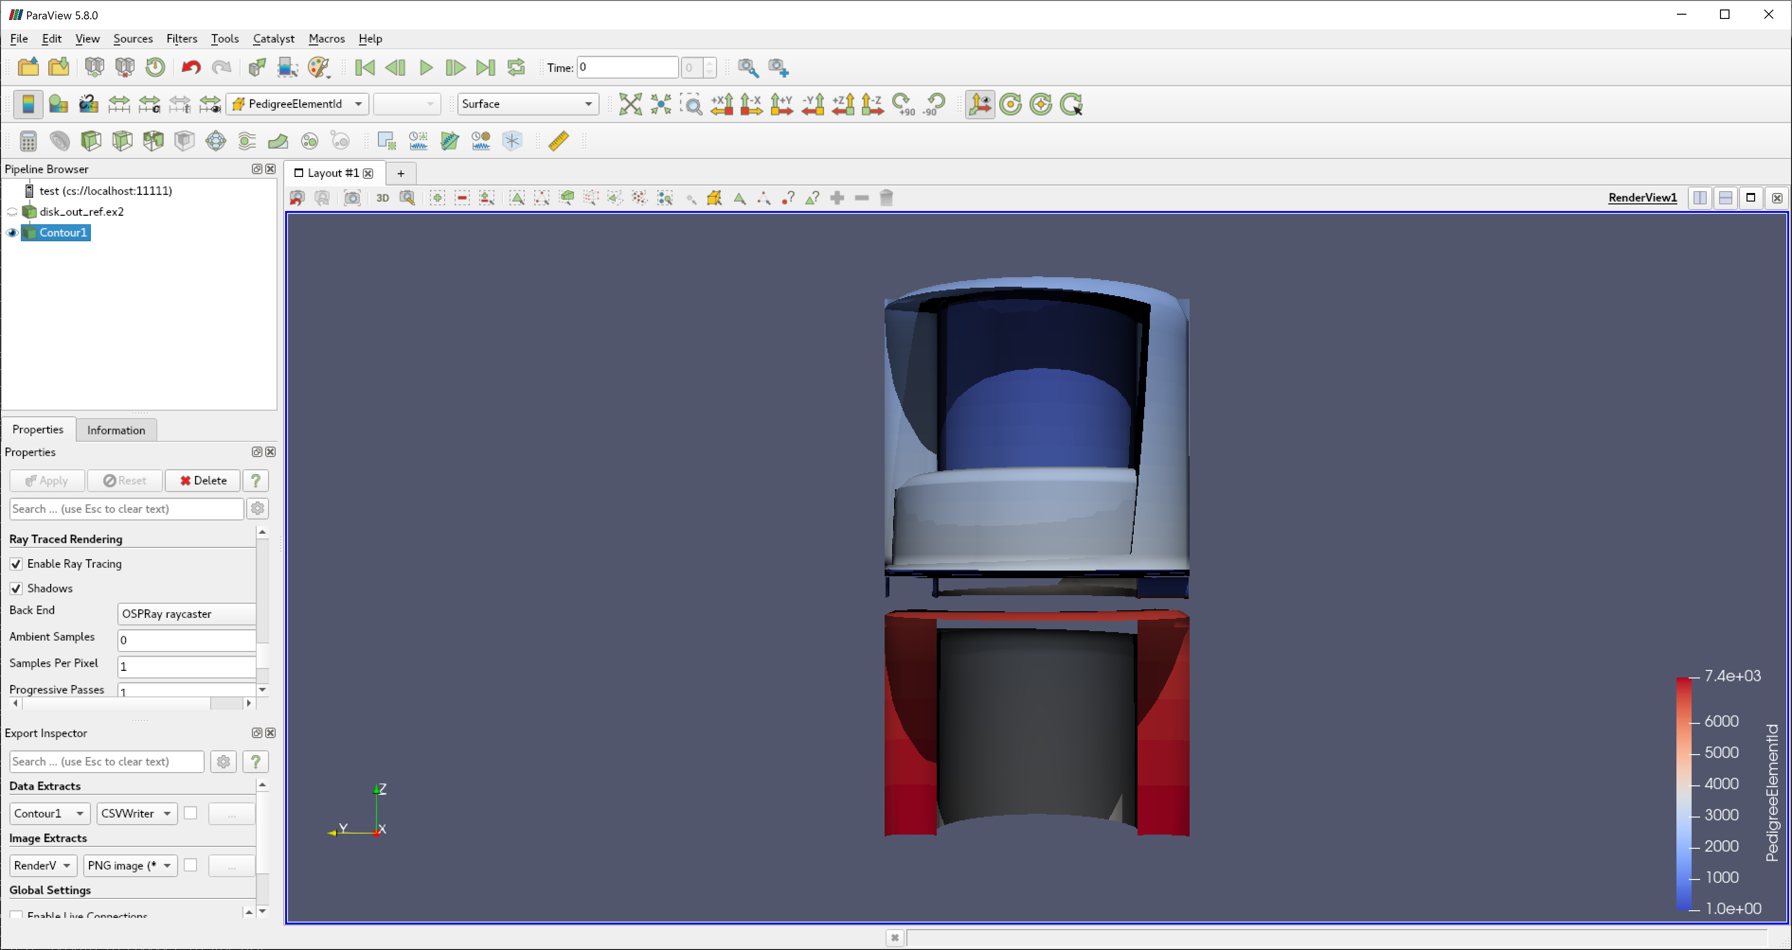Image resolution: width=1792 pixels, height=950 pixels.
Task: Click the Apply button
Action: (46, 481)
